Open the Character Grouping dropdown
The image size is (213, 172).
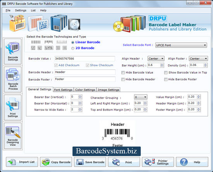point(141,97)
